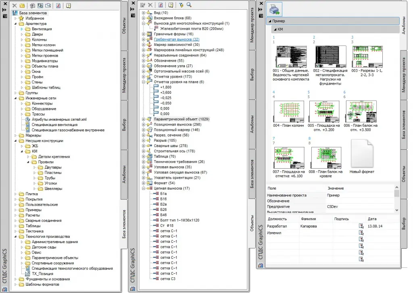
Task: Click the signature icon in the Разработал row
Action: (361, 226)
